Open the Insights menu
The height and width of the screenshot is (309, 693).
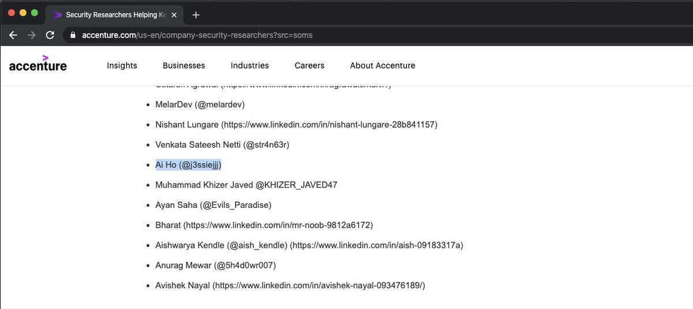[x=122, y=66]
